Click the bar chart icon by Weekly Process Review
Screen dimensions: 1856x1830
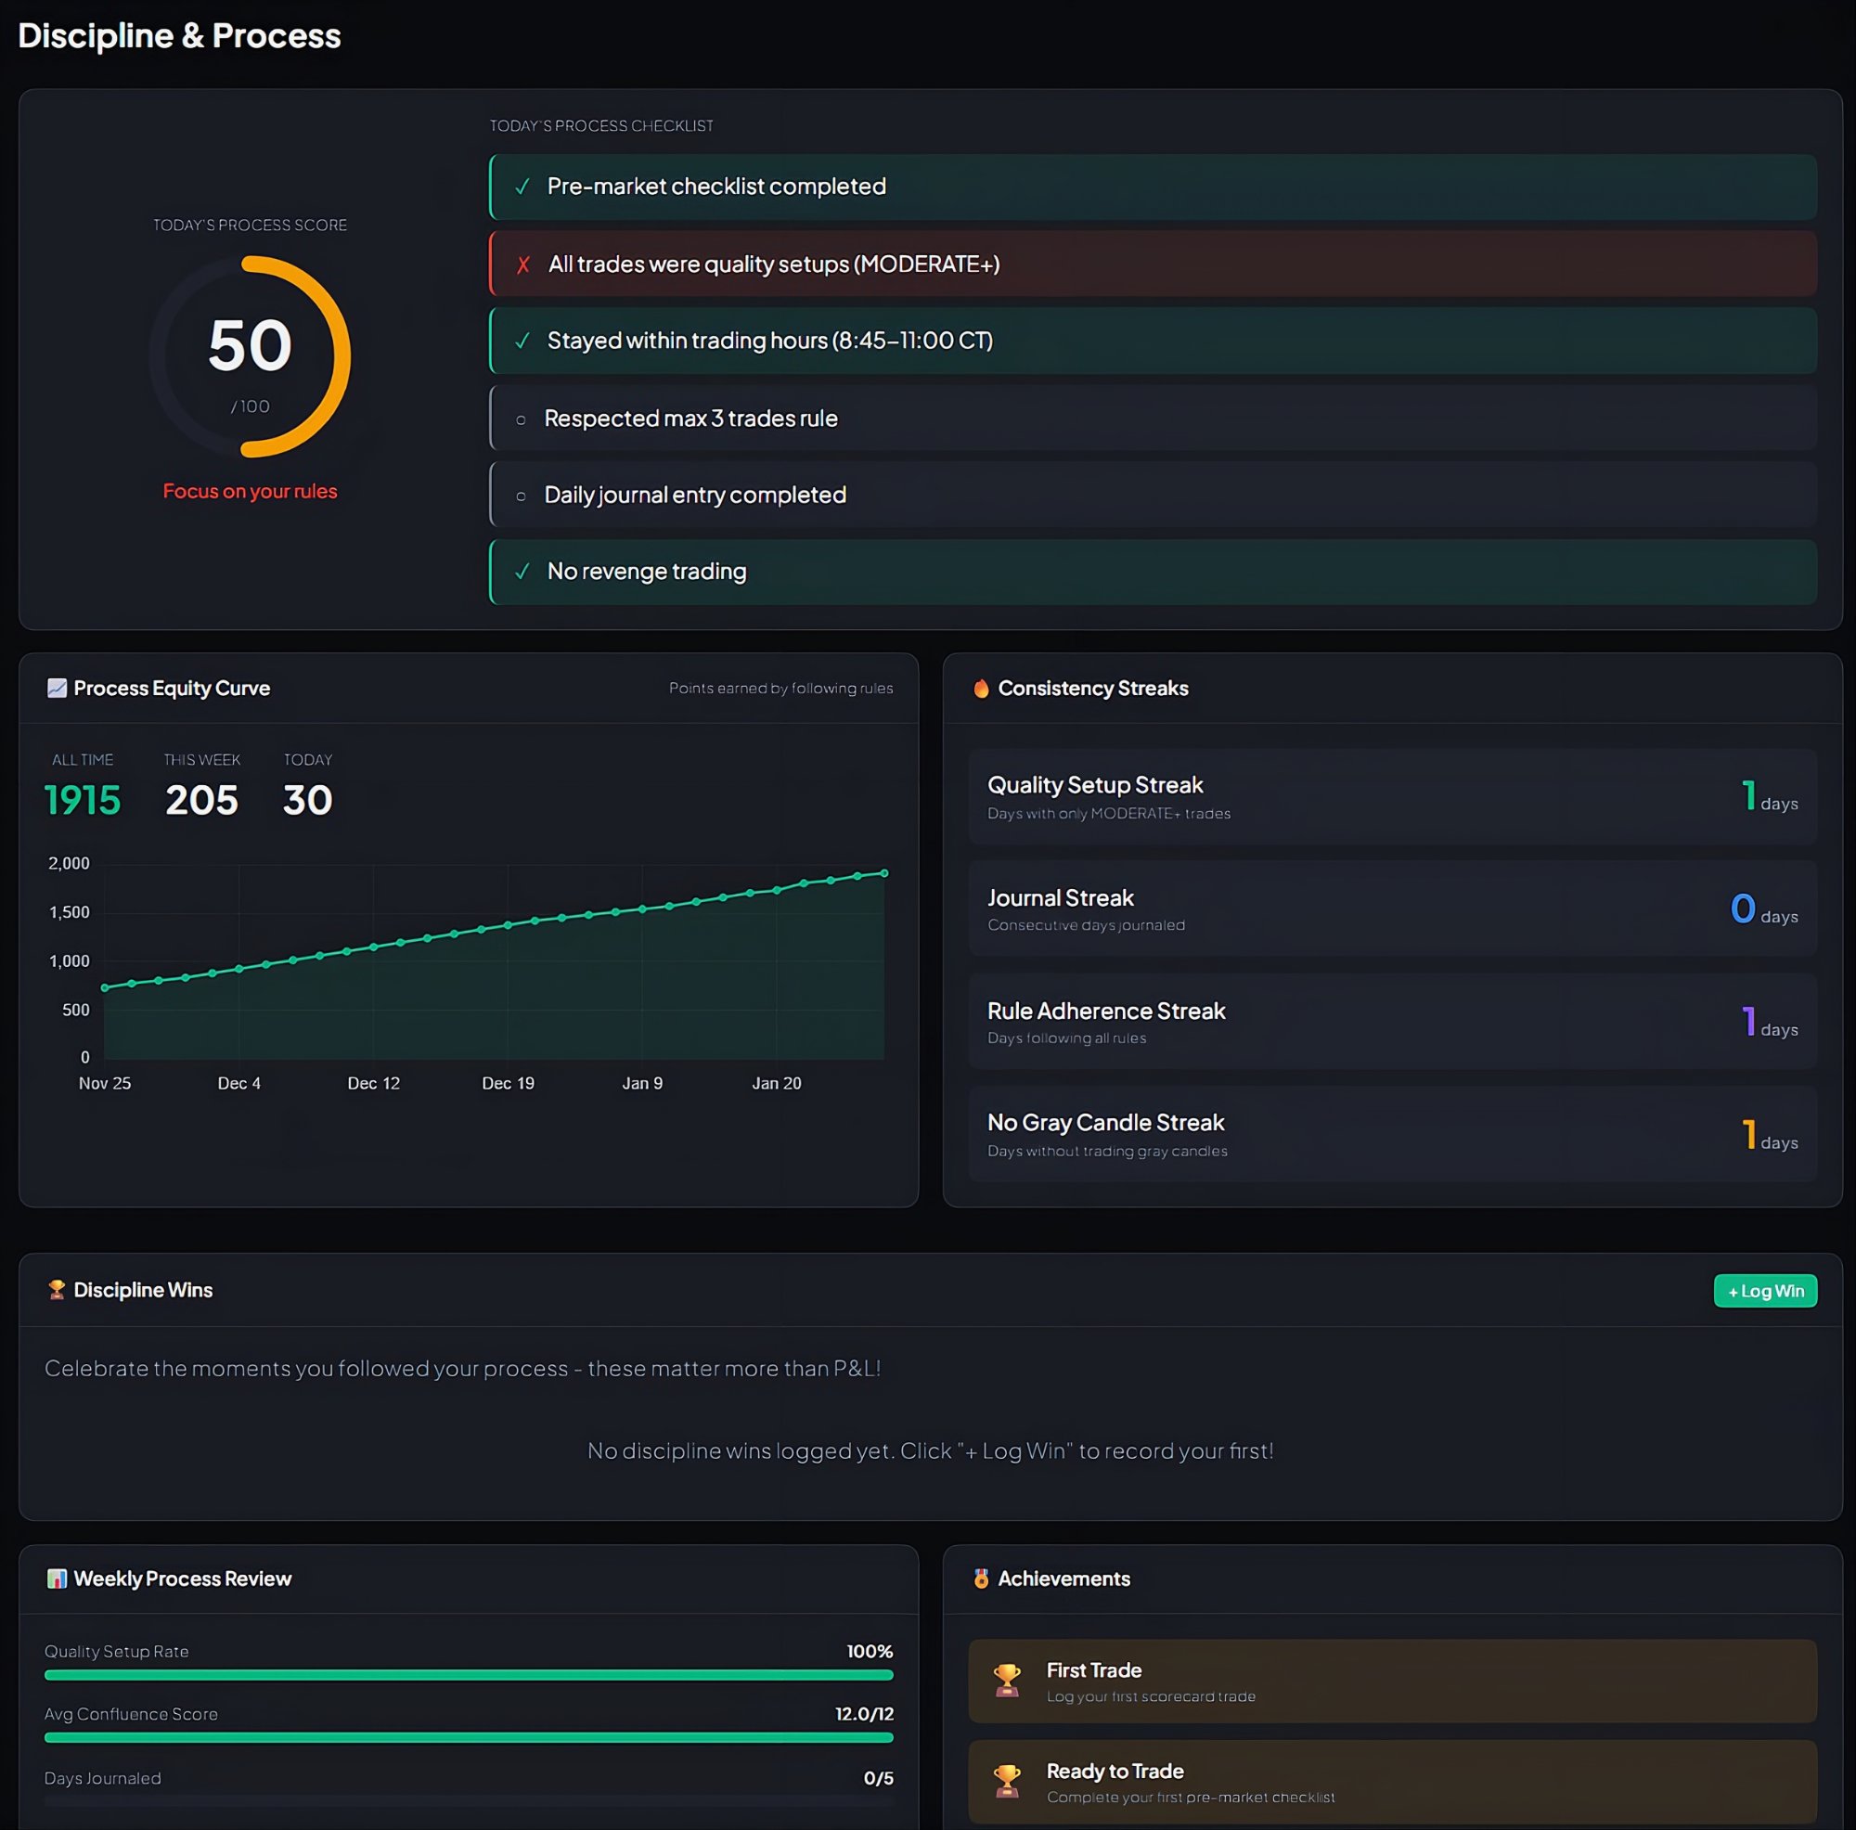57,1579
